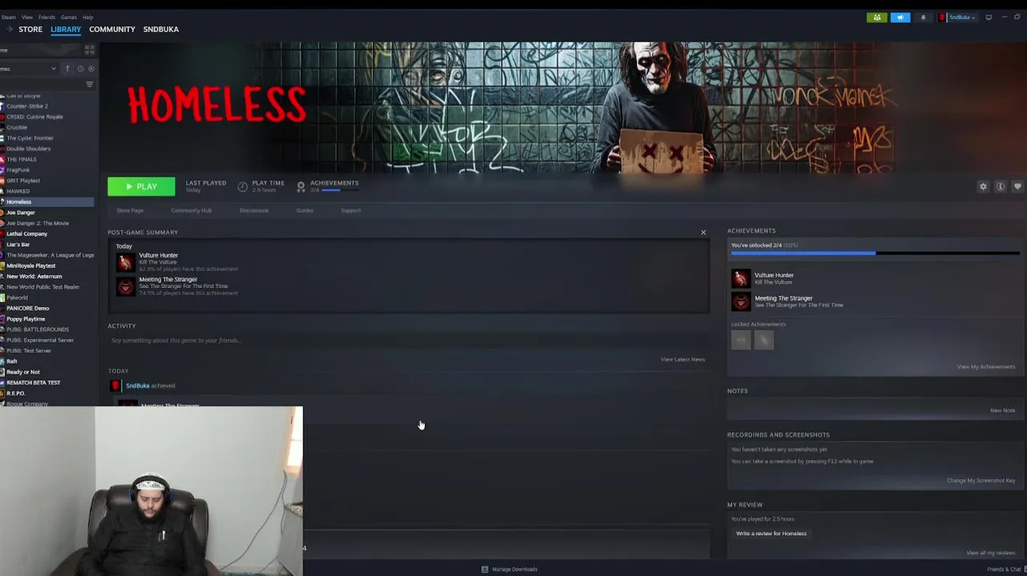Close the Post-Game Summary panel
The height and width of the screenshot is (576, 1027).
point(703,233)
